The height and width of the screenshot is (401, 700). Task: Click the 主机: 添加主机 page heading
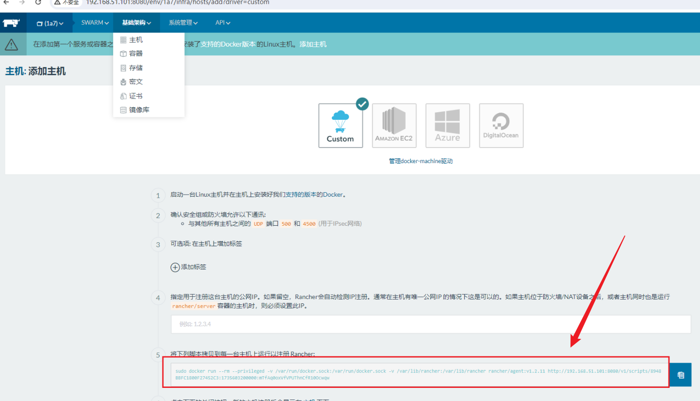coord(35,72)
